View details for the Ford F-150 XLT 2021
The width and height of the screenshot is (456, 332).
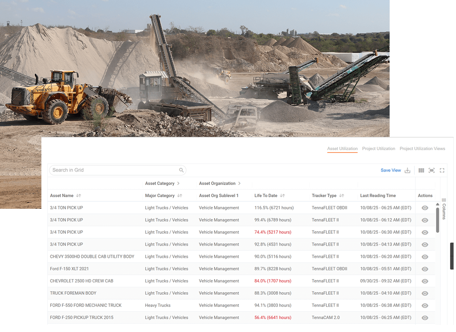pos(425,269)
